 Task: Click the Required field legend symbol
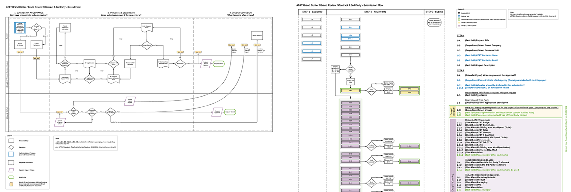point(459,13)
